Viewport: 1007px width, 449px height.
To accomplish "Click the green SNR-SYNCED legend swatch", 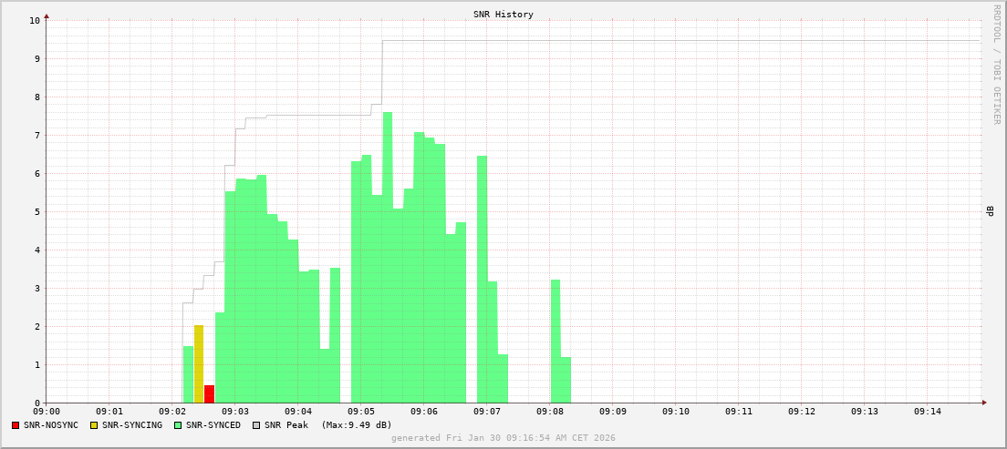I will tap(178, 425).
